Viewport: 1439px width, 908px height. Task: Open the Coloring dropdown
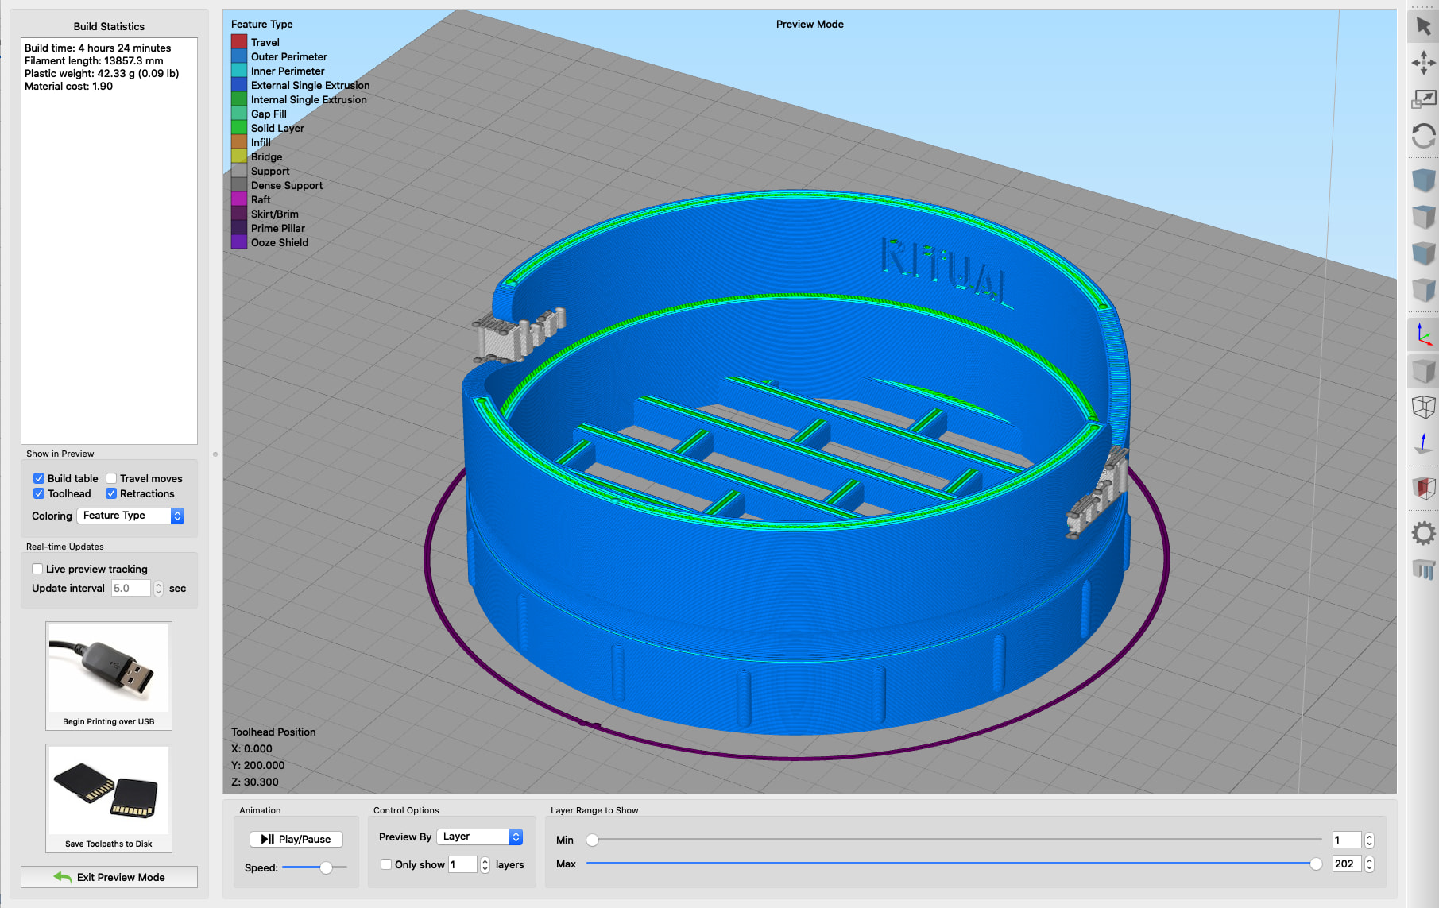[130, 516]
